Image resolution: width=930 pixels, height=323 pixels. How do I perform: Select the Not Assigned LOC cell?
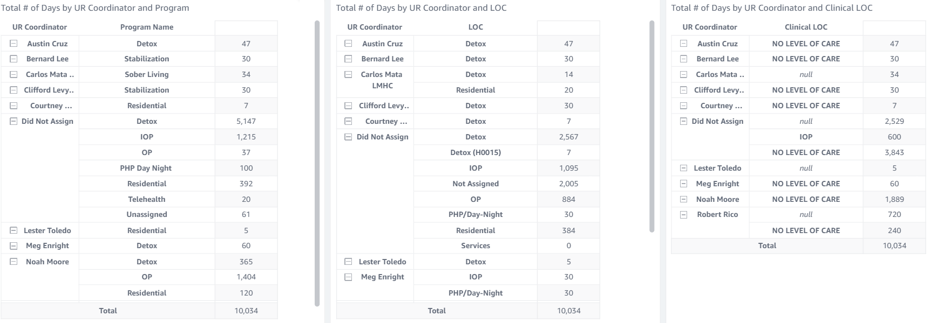476,184
